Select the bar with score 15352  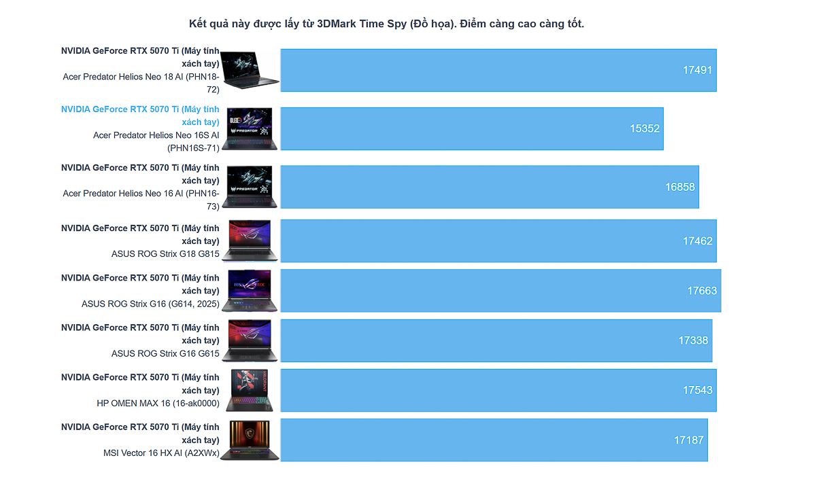pos(472,128)
